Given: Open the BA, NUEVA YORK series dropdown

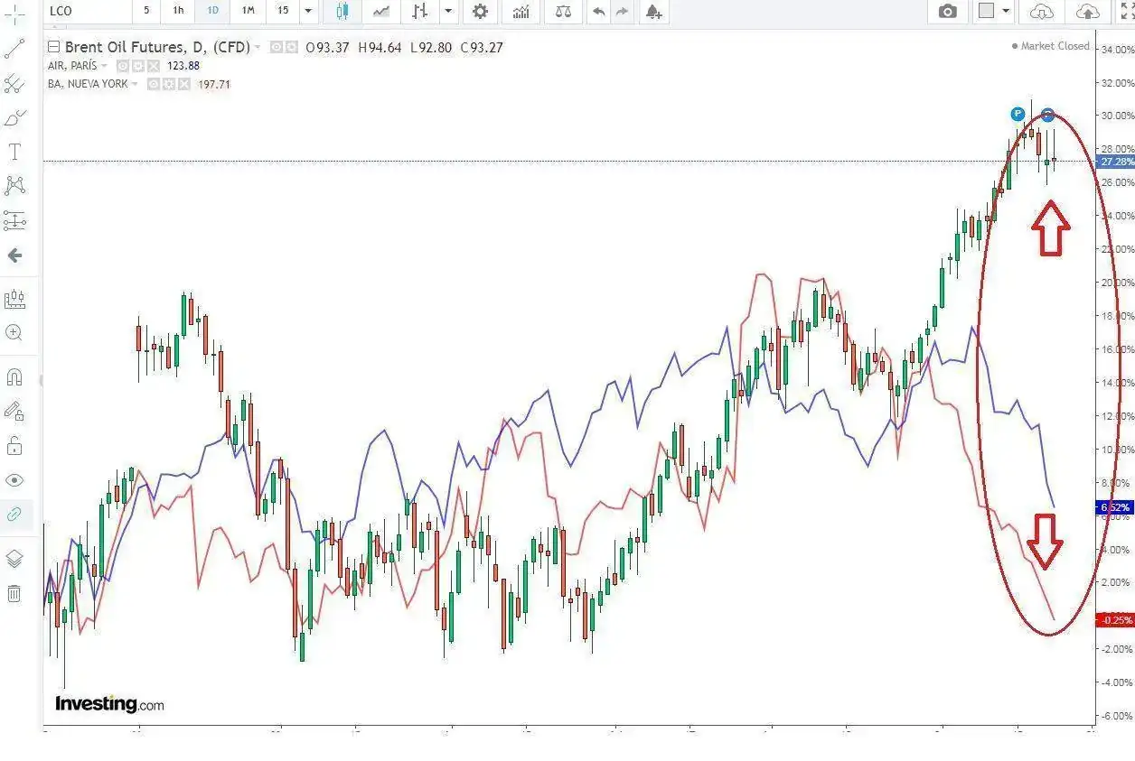Looking at the screenshot, I should pos(136,84).
